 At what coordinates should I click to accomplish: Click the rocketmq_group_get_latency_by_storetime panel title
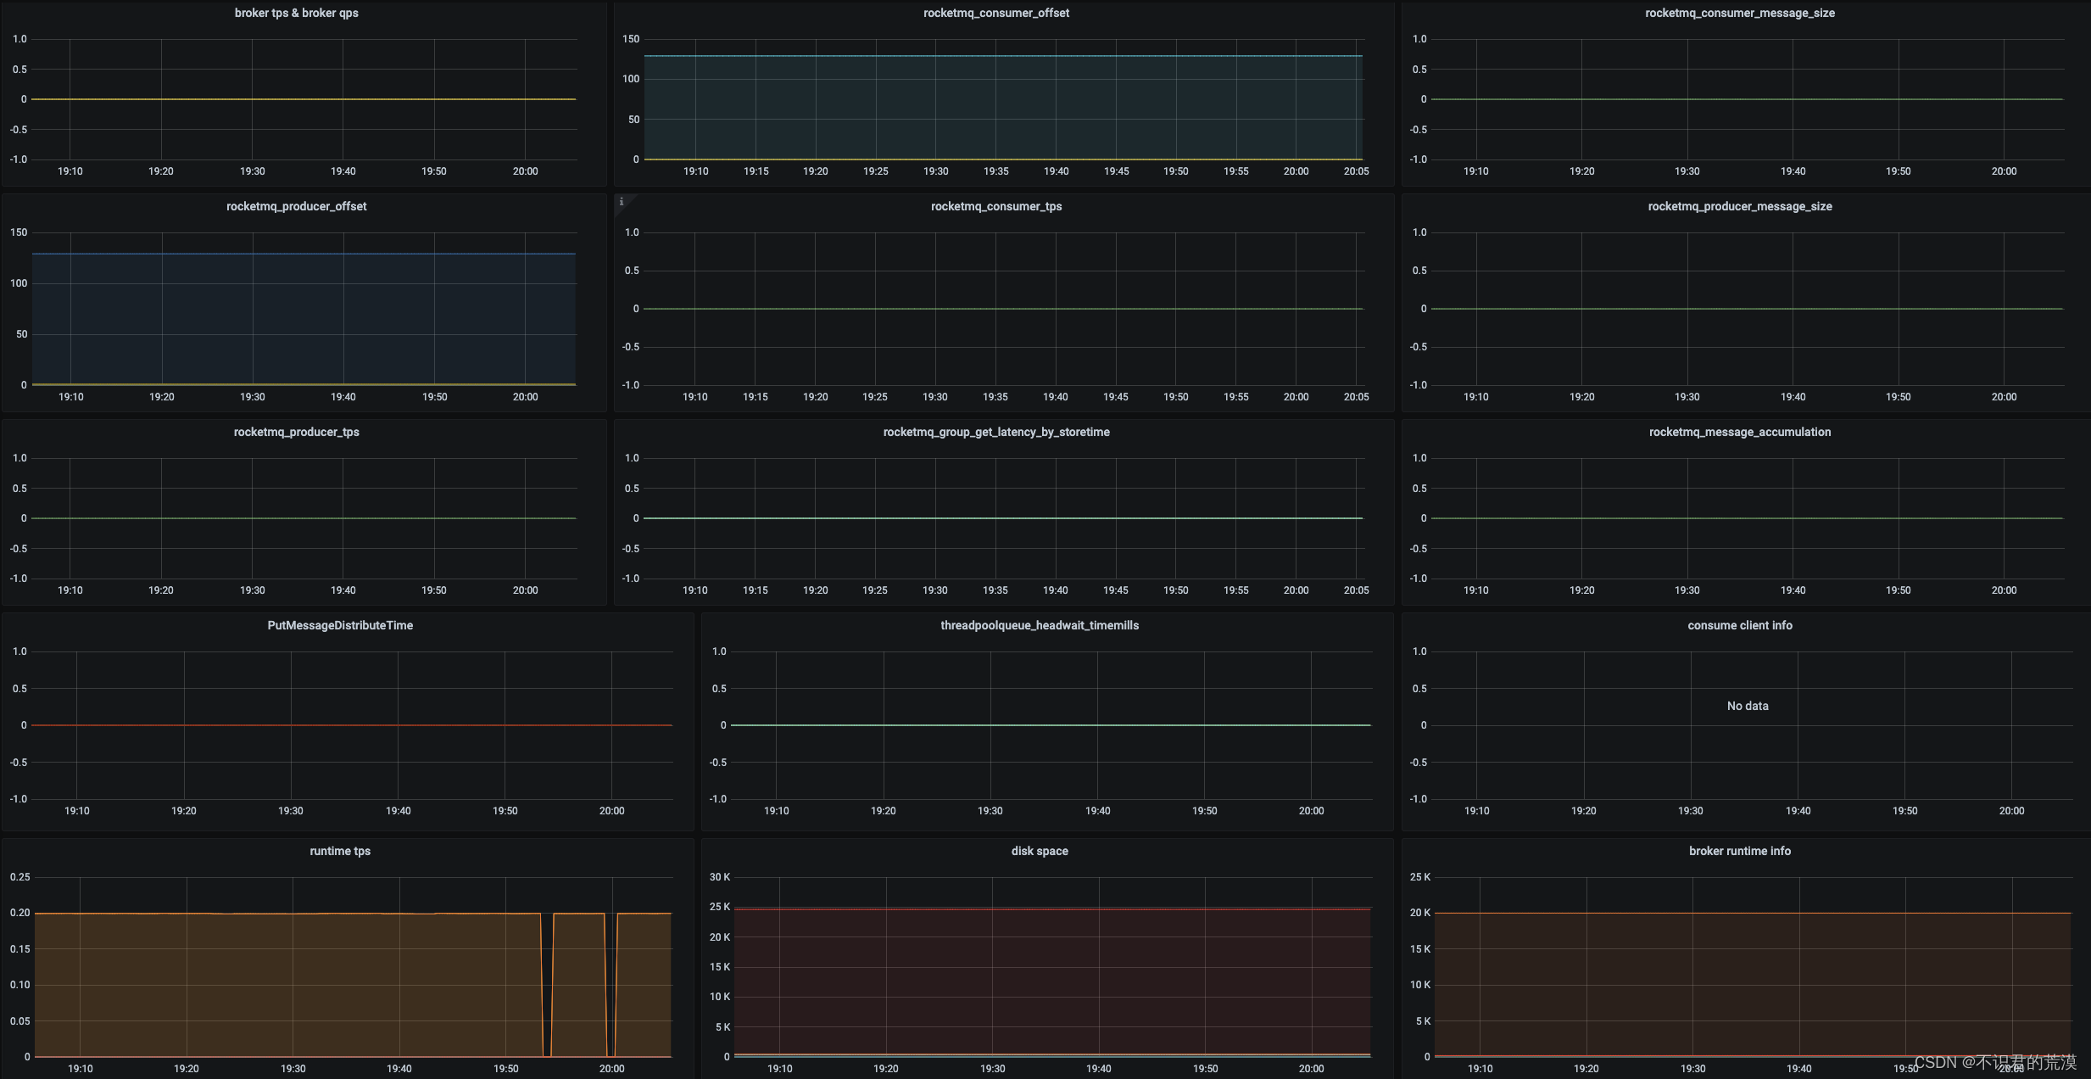point(995,432)
